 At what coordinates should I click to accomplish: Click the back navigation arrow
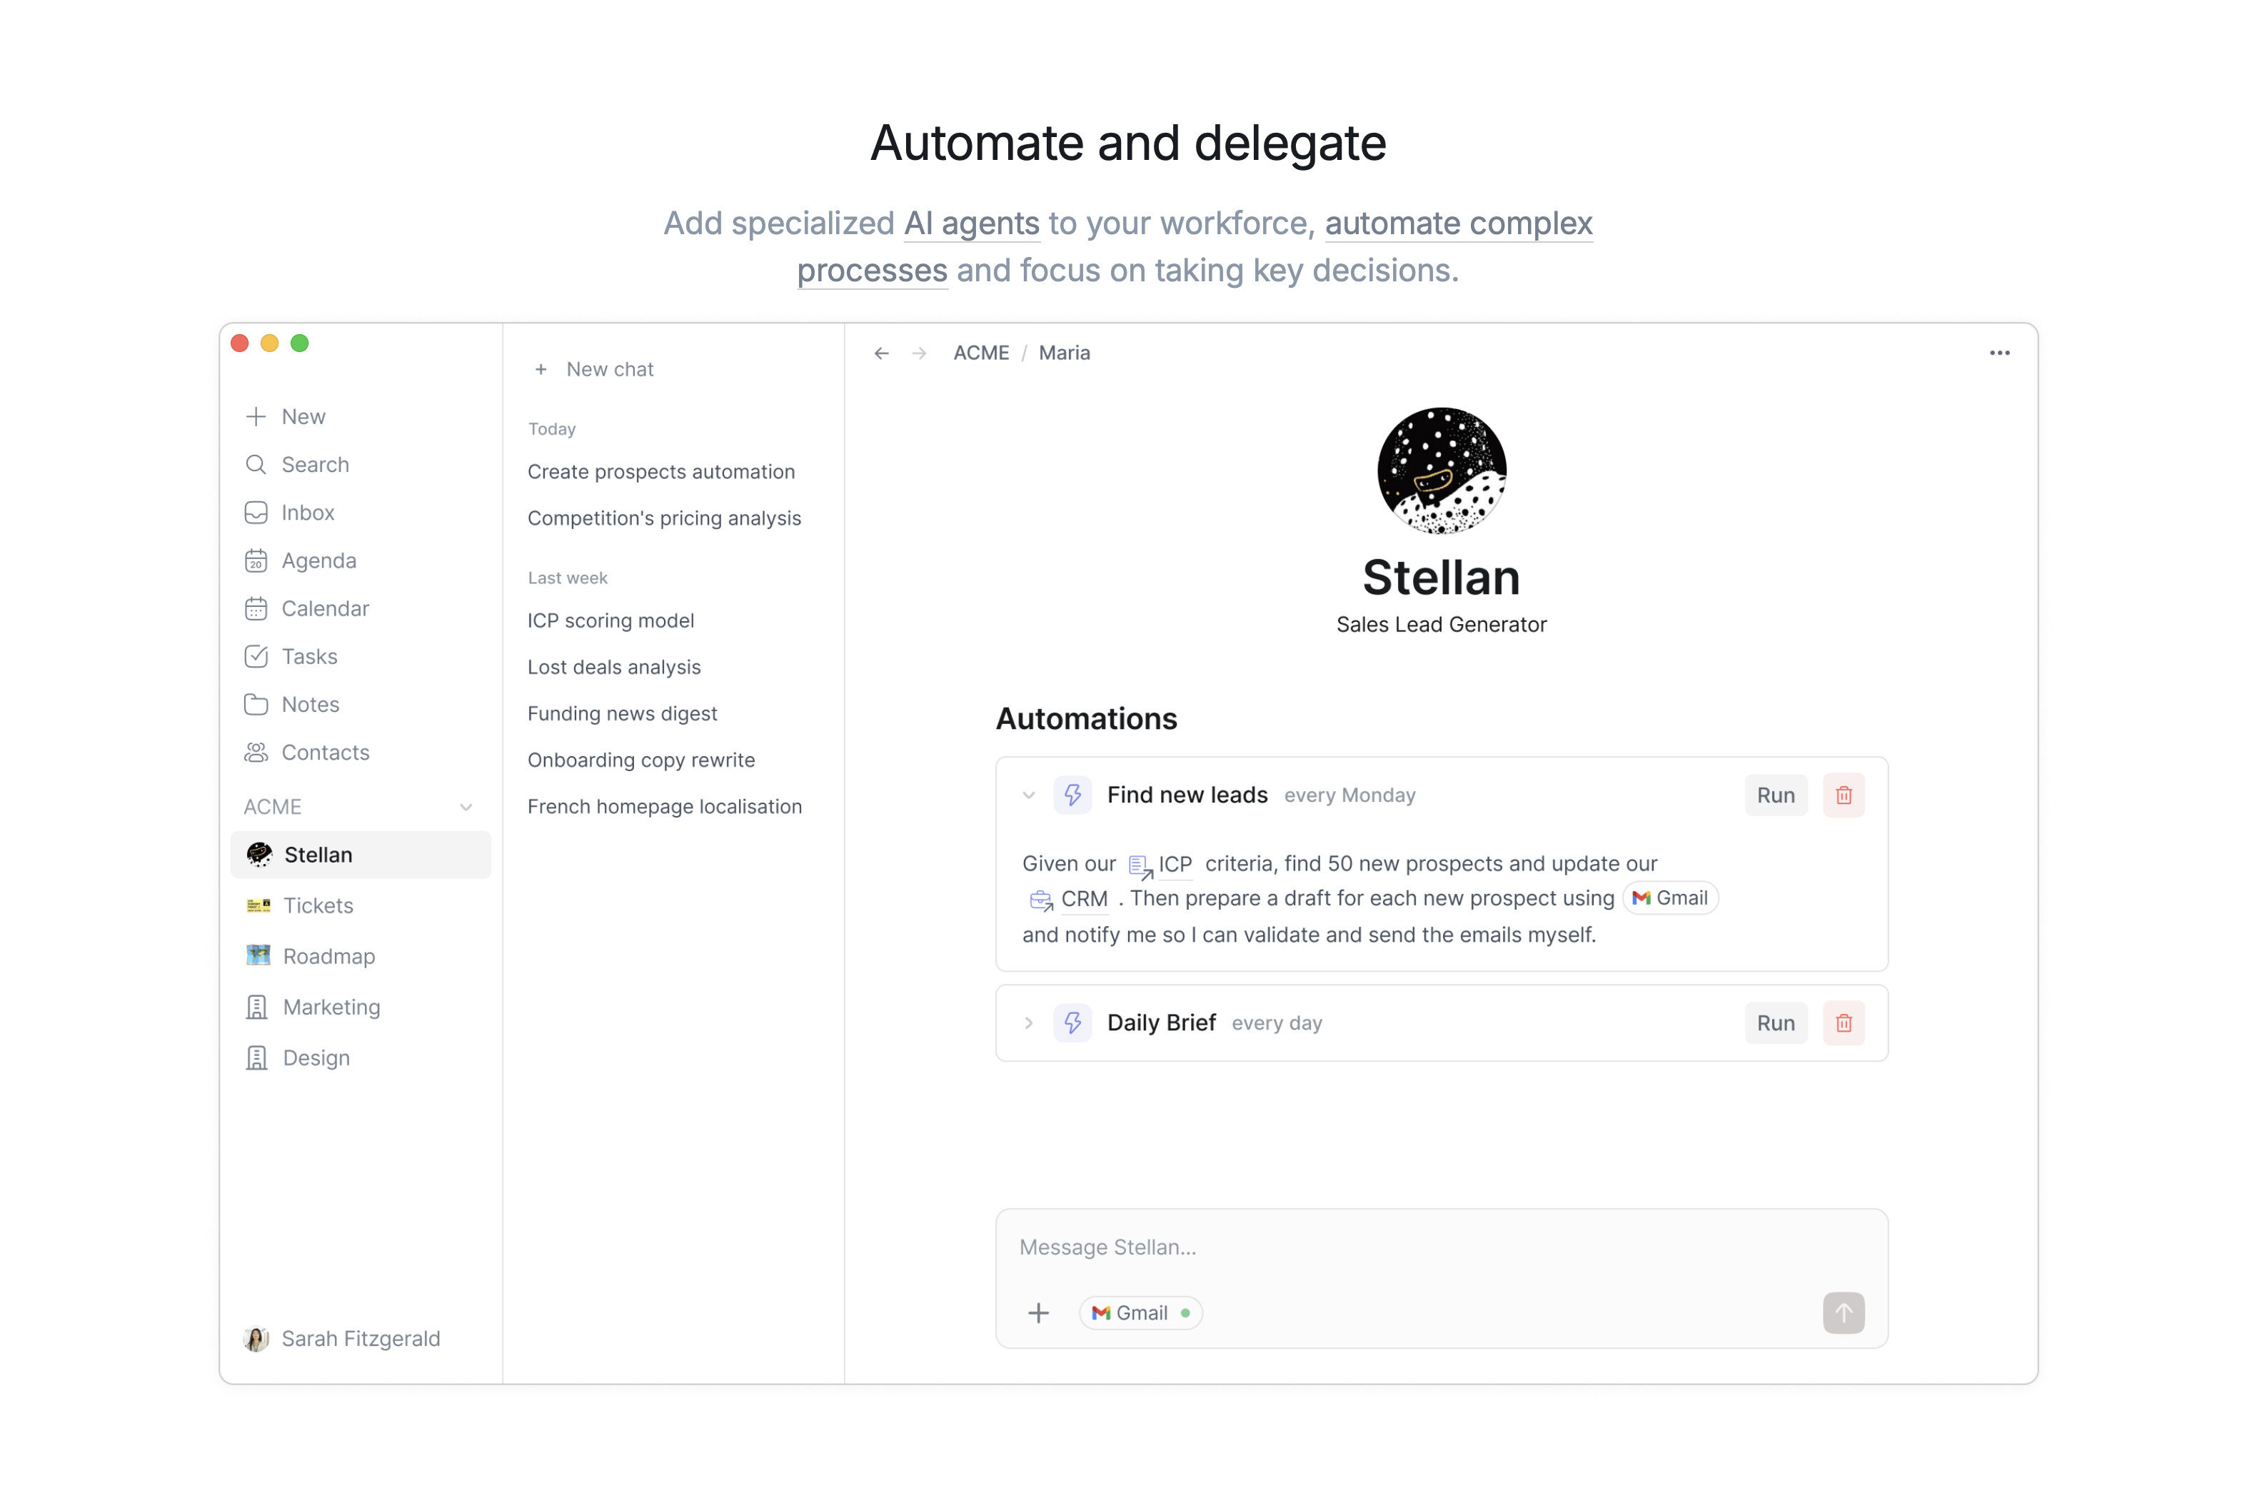tap(881, 353)
